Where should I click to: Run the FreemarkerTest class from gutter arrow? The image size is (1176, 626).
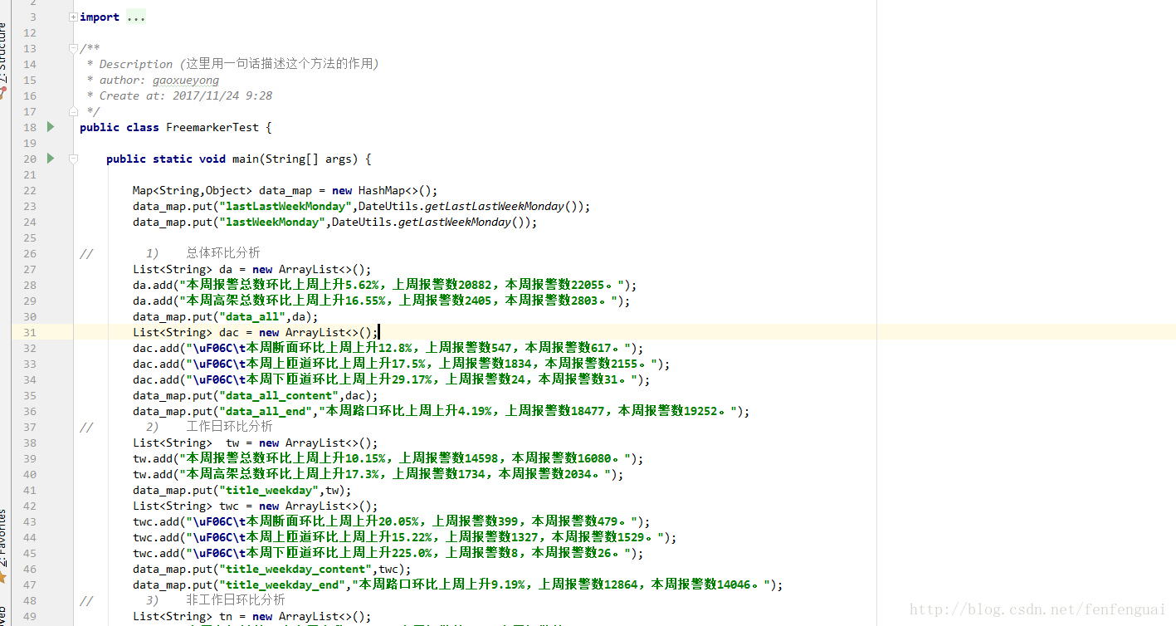(51, 127)
